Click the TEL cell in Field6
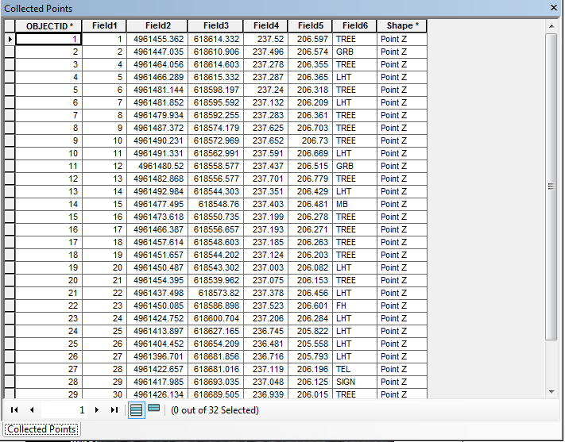The width and height of the screenshot is (565, 442). pyautogui.click(x=354, y=369)
